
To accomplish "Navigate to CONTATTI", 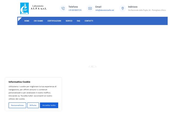I will tap(89, 21).
